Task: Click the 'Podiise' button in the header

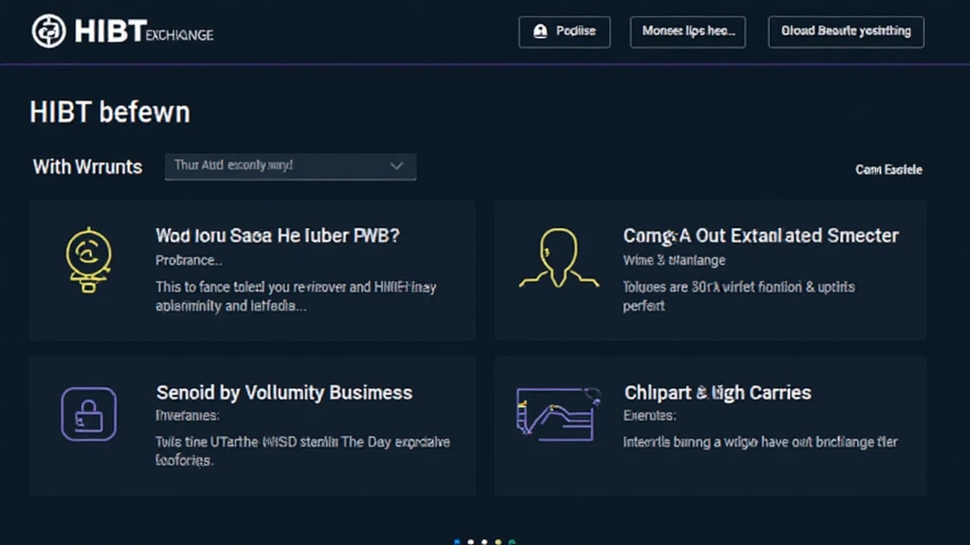Action: pyautogui.click(x=565, y=31)
